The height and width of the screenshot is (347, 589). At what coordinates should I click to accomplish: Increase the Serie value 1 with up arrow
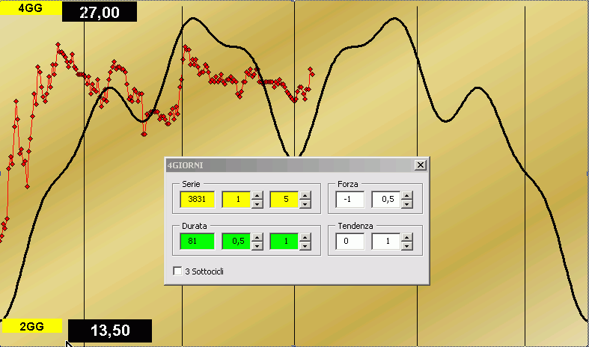pyautogui.click(x=257, y=195)
